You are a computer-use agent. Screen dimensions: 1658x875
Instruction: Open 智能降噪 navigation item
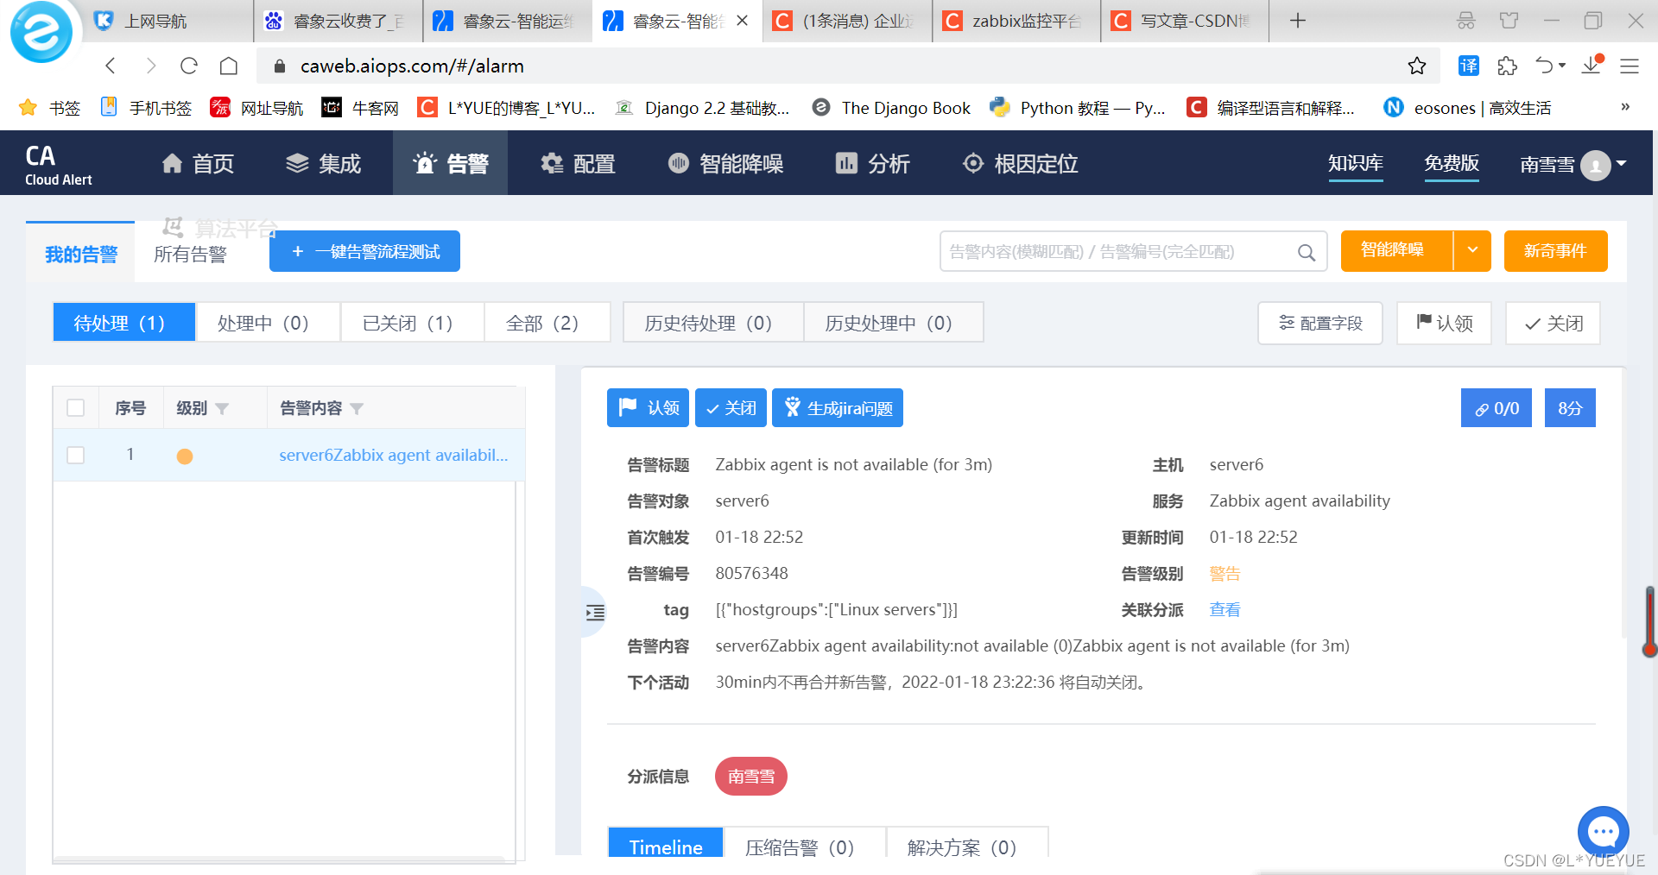coord(725,164)
